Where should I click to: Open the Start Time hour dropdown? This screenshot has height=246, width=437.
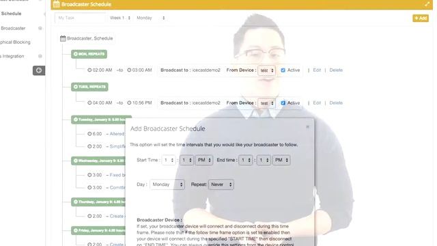pyautogui.click(x=169, y=160)
